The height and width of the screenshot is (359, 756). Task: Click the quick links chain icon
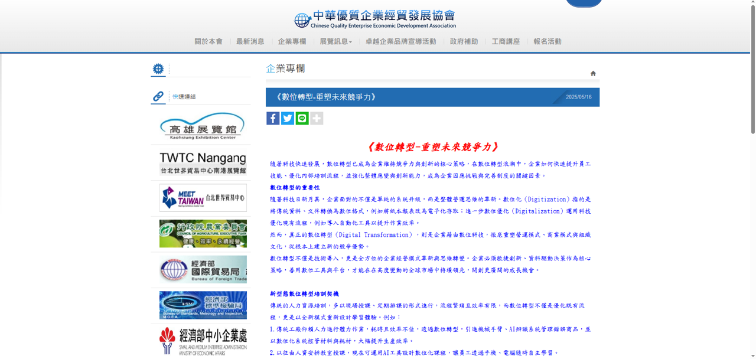158,96
